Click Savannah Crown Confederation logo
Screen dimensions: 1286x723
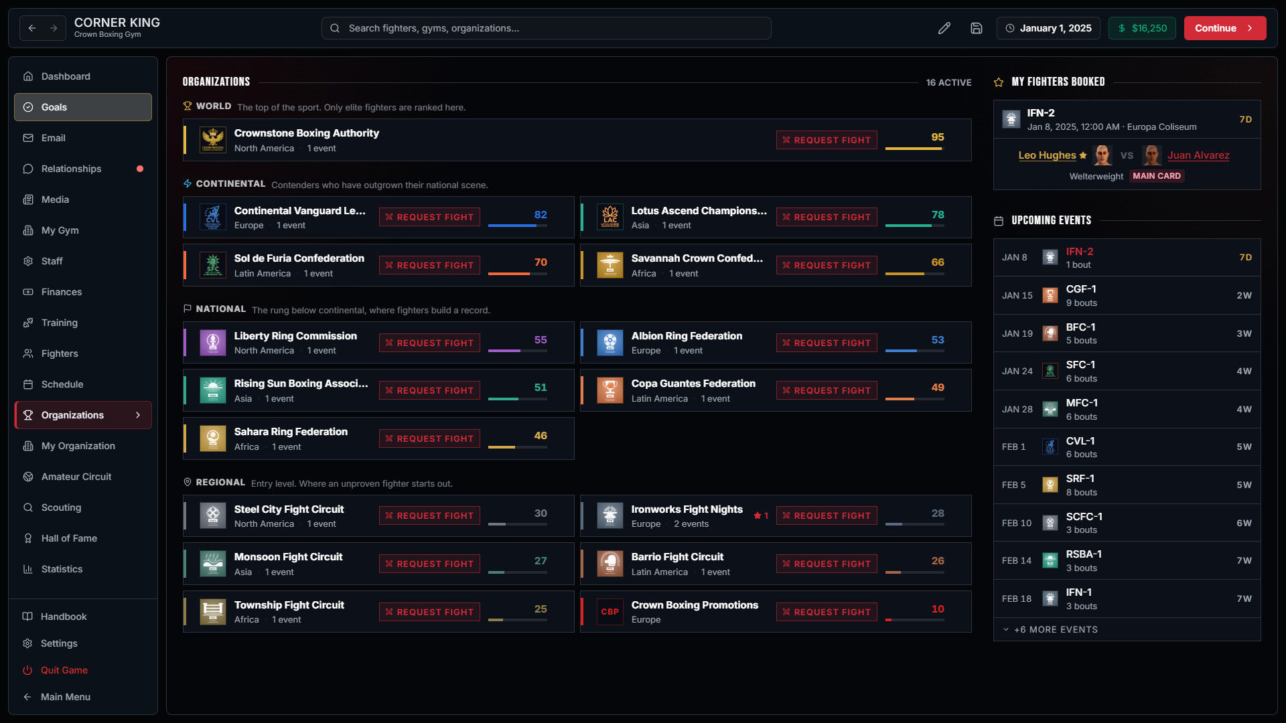610,265
